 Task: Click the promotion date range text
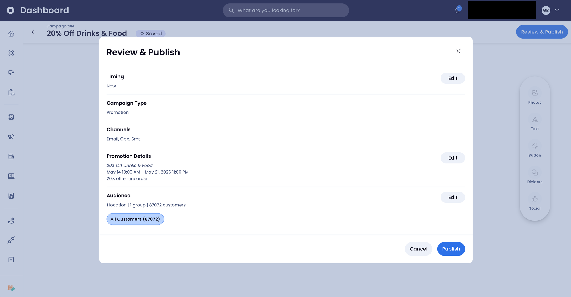coord(148,172)
